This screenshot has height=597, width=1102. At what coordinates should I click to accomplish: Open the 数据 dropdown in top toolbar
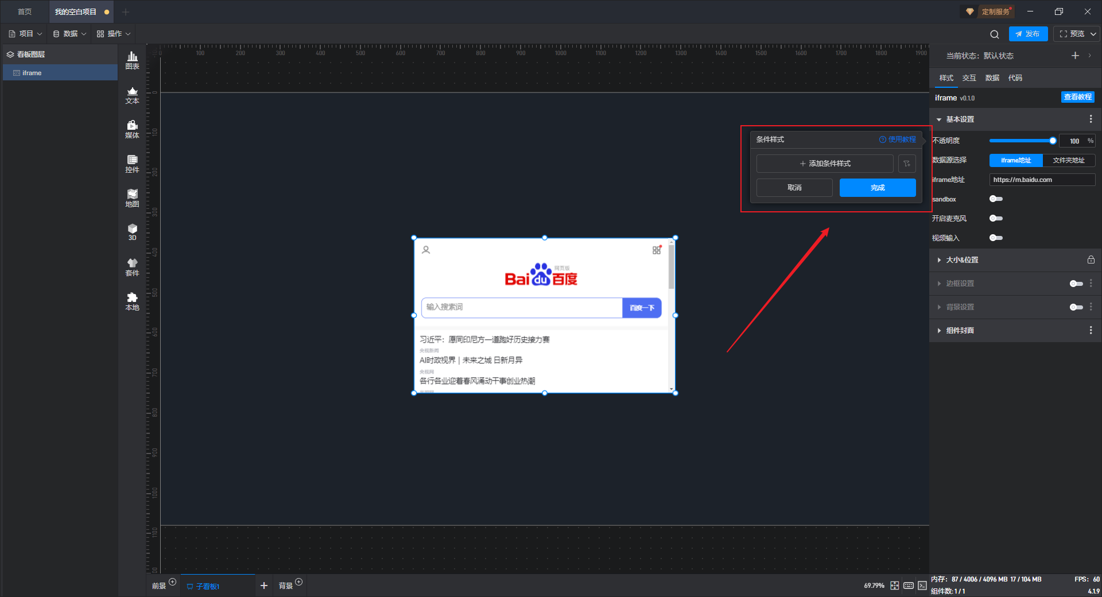(69, 34)
